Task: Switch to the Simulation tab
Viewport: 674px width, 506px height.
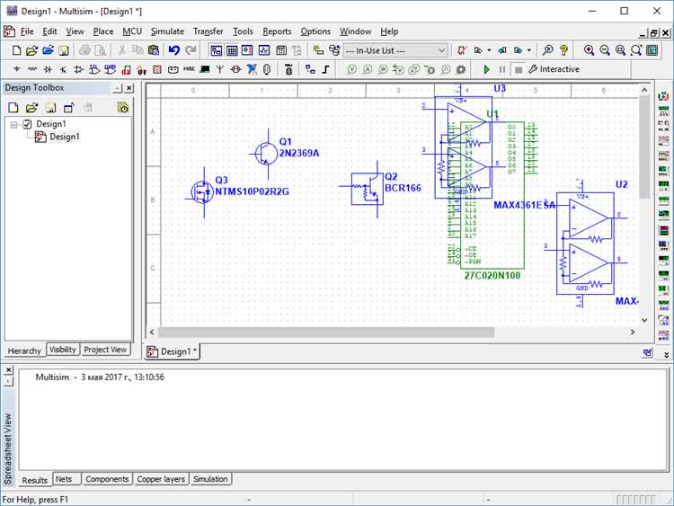Action: point(210,479)
